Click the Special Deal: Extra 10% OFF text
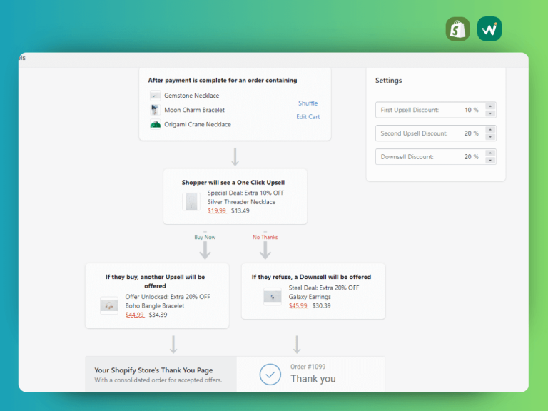The width and height of the screenshot is (548, 411). click(245, 193)
